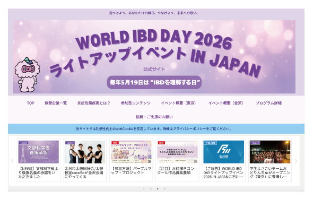Screen dimensions: 313x199
Task: Click 文部科学省 後援承認 thumbnail image
Action: [39, 152]
